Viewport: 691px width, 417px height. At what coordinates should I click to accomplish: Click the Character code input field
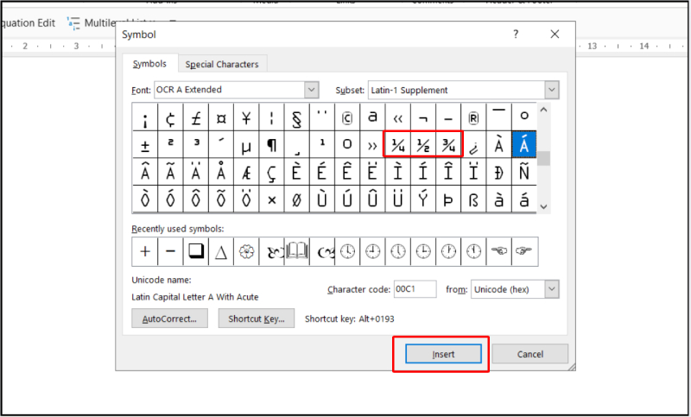(x=415, y=289)
